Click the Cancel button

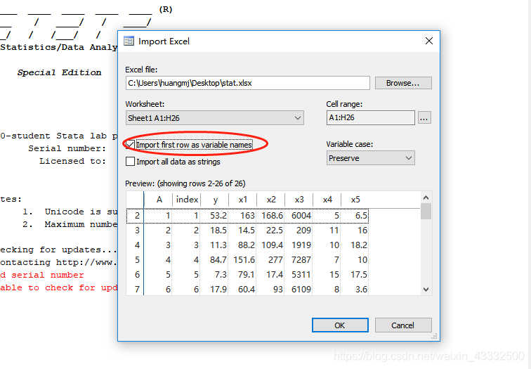[x=403, y=325]
